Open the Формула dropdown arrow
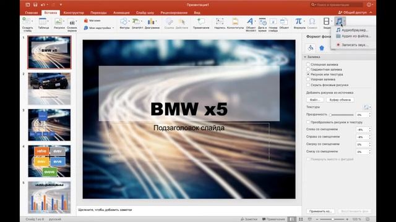Image resolution: width=396 pixels, height=222 pixels. tap(304, 21)
